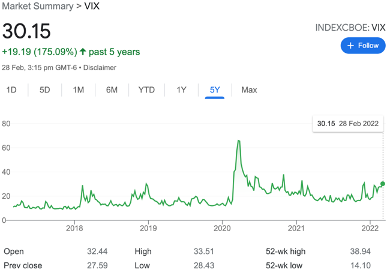Viewport: 387px width, 272px height.
Task: Click the INDEXCBOE: VIX ticker label
Action: coord(350,28)
